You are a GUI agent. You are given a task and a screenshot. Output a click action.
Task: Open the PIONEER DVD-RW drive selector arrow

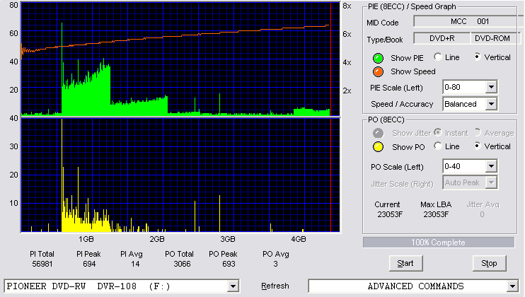(x=233, y=286)
